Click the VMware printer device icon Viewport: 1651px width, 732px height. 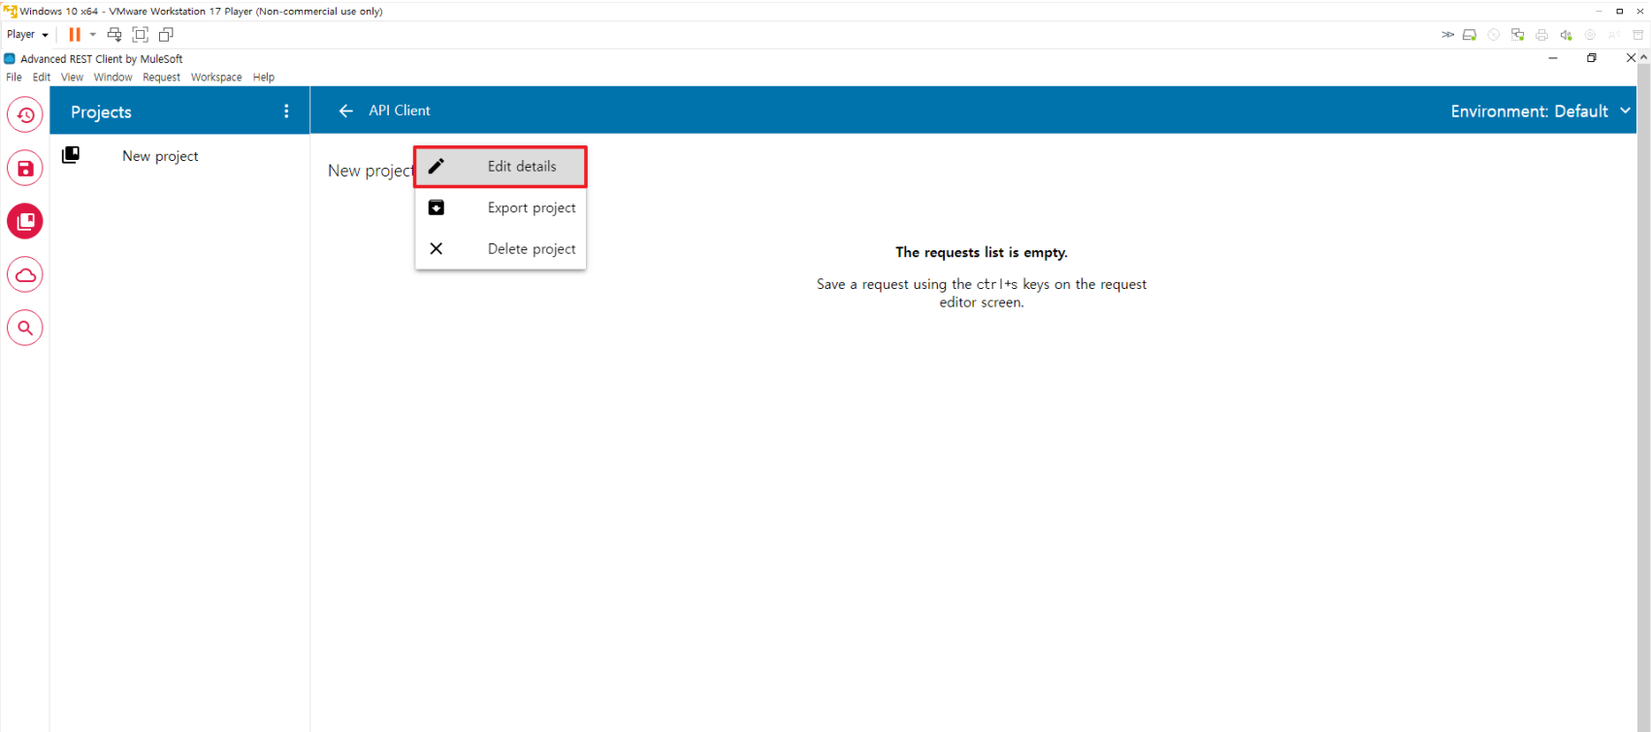click(1541, 35)
